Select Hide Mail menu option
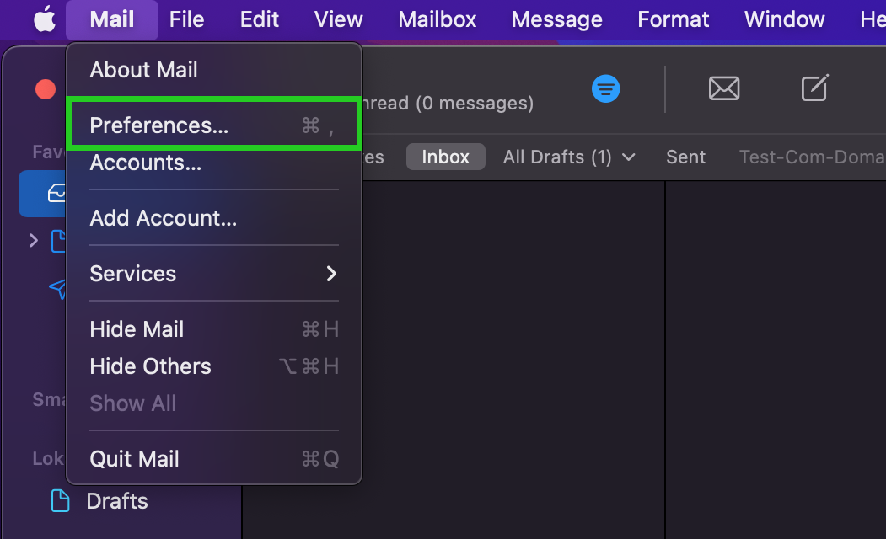This screenshot has height=539, width=886. click(137, 329)
